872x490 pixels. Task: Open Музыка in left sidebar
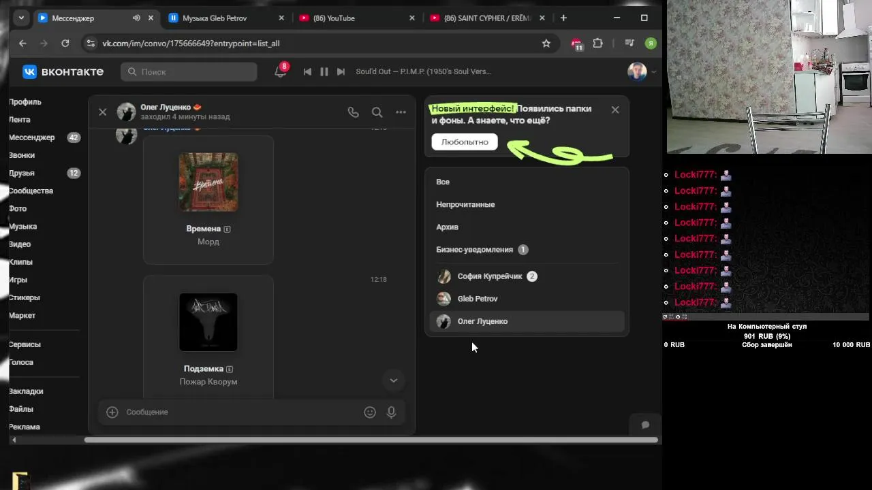(x=23, y=226)
